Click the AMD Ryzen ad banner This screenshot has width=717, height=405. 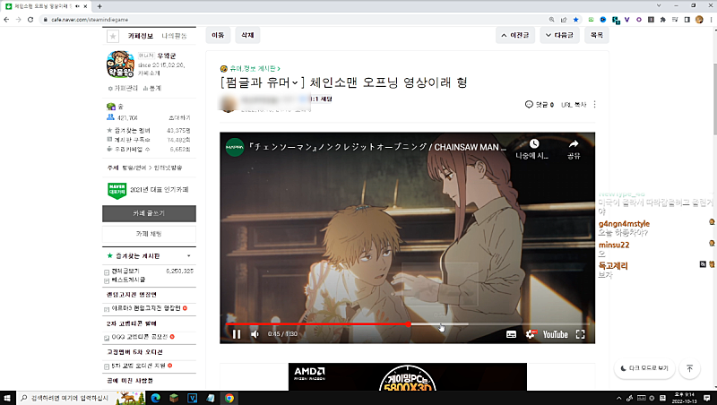[x=408, y=377]
